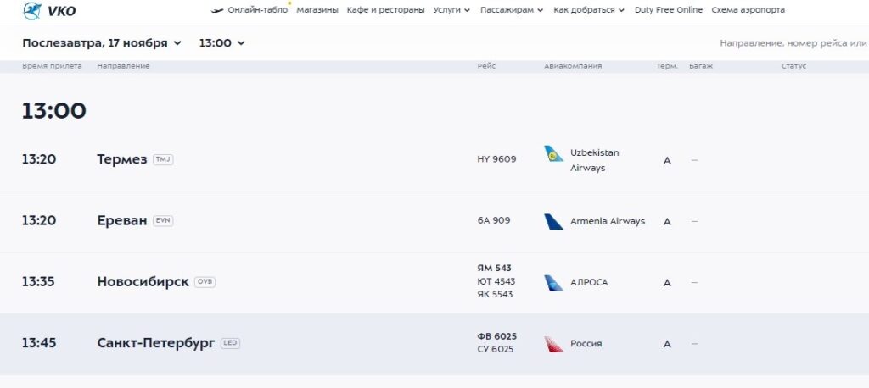Go to Кафе и рестораны
The height and width of the screenshot is (388, 869).
(x=385, y=10)
